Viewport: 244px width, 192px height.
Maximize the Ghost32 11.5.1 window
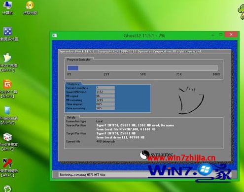click(220, 34)
